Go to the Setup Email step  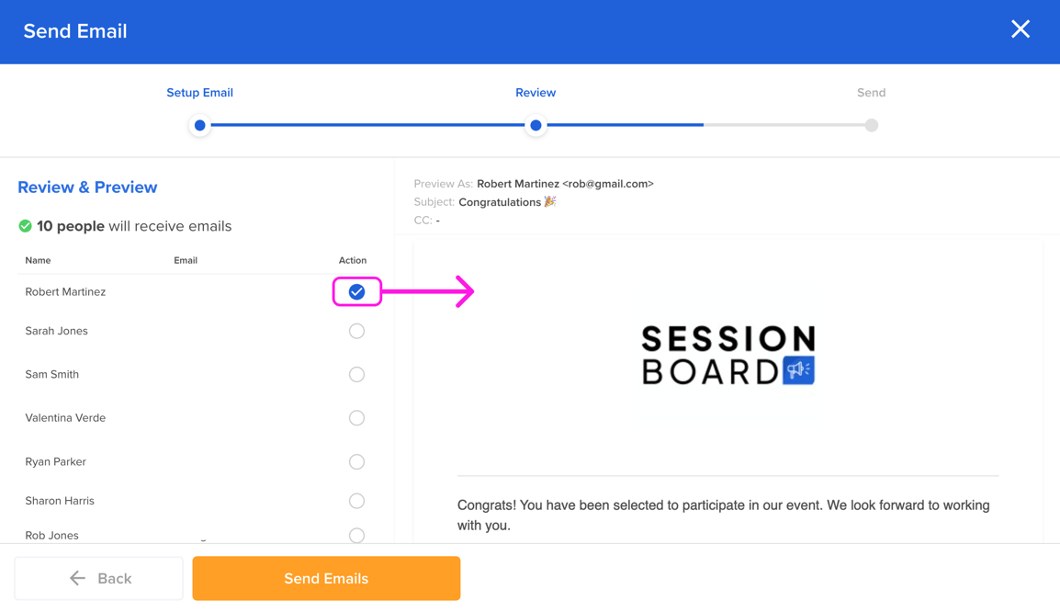click(199, 92)
